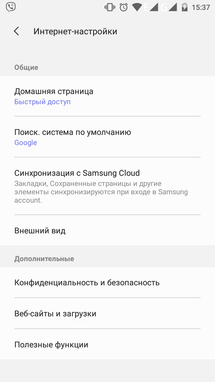The height and width of the screenshot is (382, 215).
Task: Tap the Wi-Fi status icon
Action: coord(137,7)
